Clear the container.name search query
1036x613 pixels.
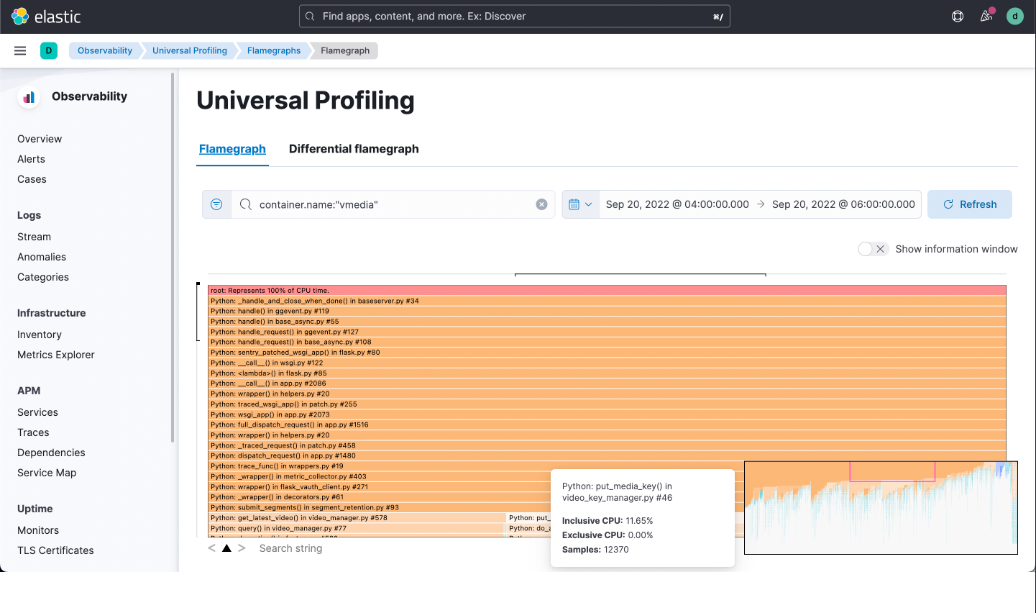[x=542, y=204]
